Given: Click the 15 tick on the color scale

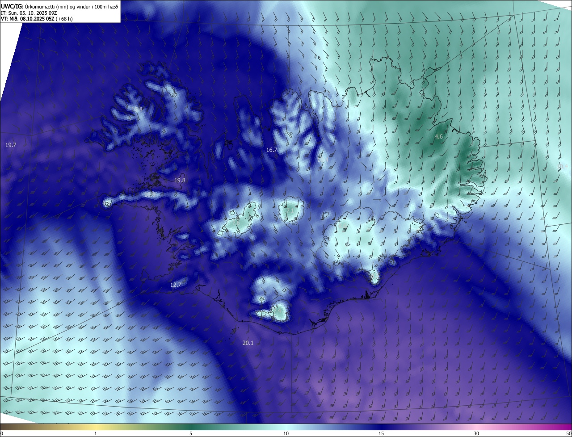Looking at the screenshot, I should pyautogui.click(x=381, y=433).
